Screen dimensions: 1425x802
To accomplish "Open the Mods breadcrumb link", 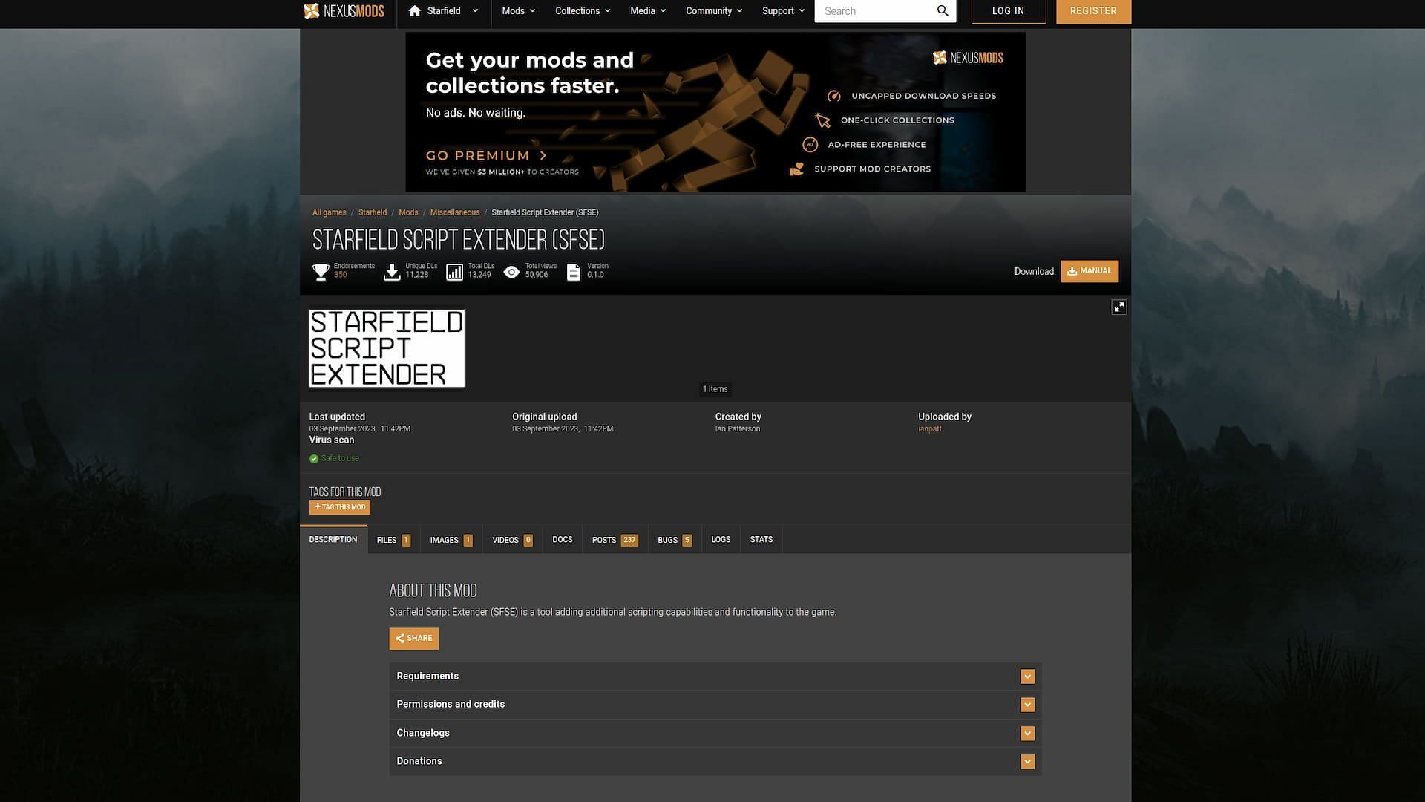I will (408, 212).
